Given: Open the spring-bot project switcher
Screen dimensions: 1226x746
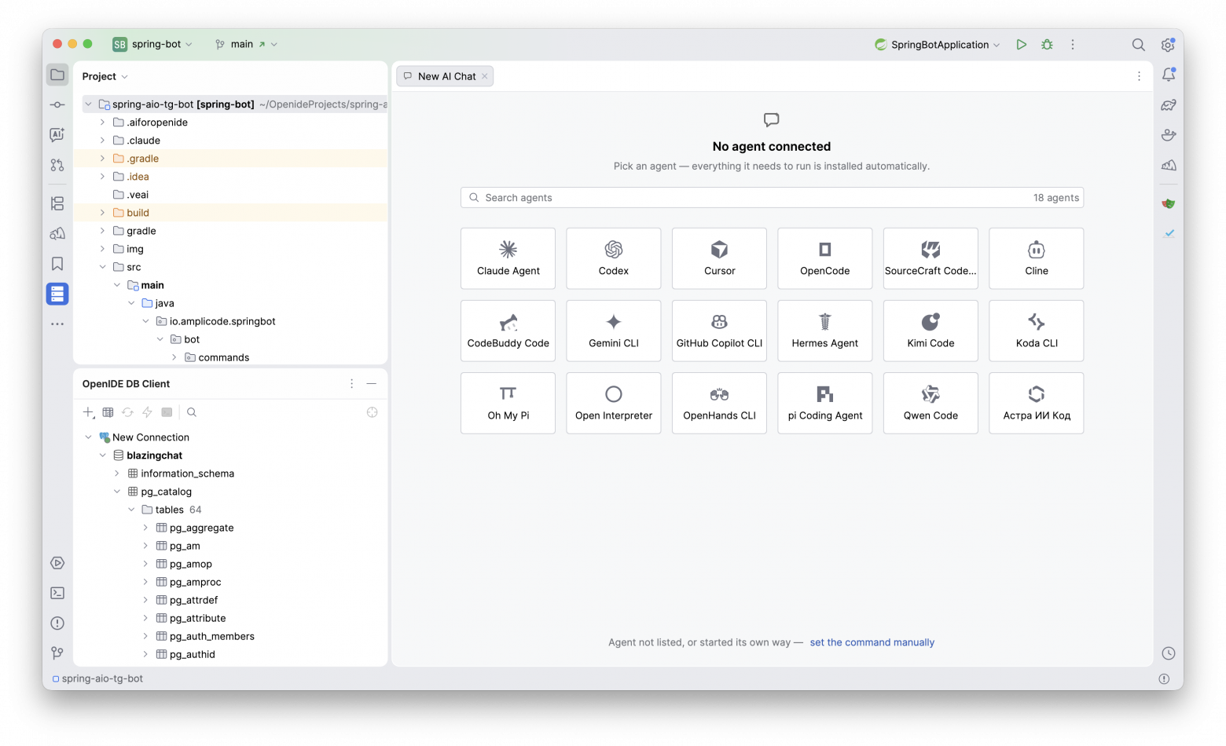Looking at the screenshot, I should point(152,45).
